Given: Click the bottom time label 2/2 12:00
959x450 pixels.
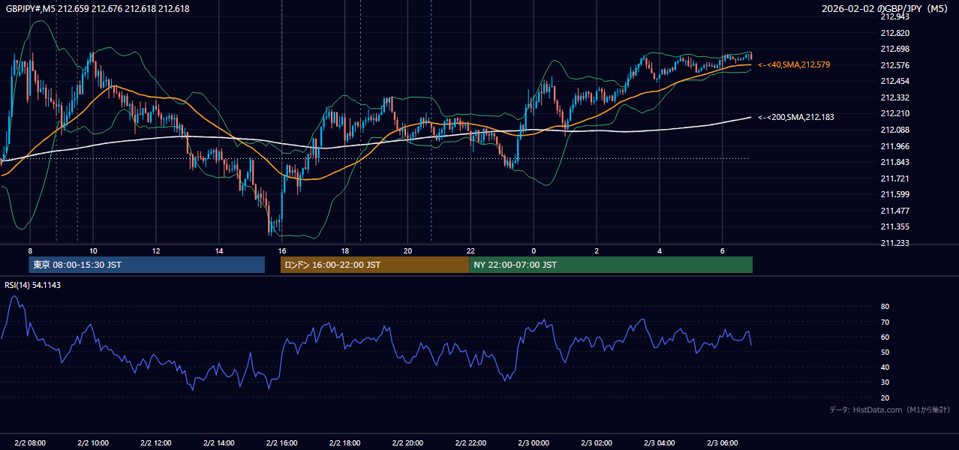Looking at the screenshot, I should [156, 442].
